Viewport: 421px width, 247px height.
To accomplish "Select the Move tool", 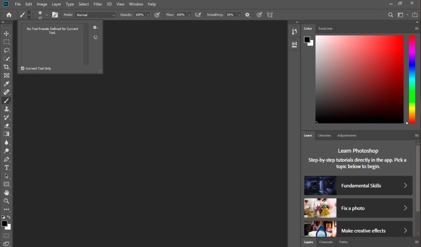I will [7, 33].
